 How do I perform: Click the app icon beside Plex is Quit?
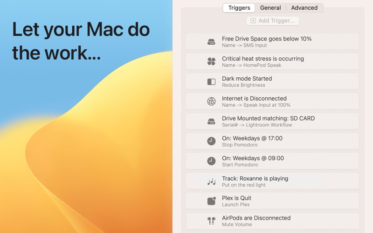211,201
